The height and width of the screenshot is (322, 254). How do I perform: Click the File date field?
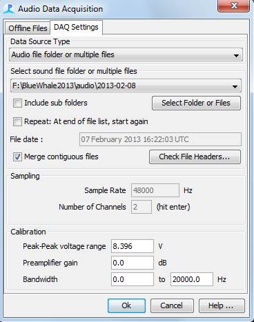[x=160, y=139]
